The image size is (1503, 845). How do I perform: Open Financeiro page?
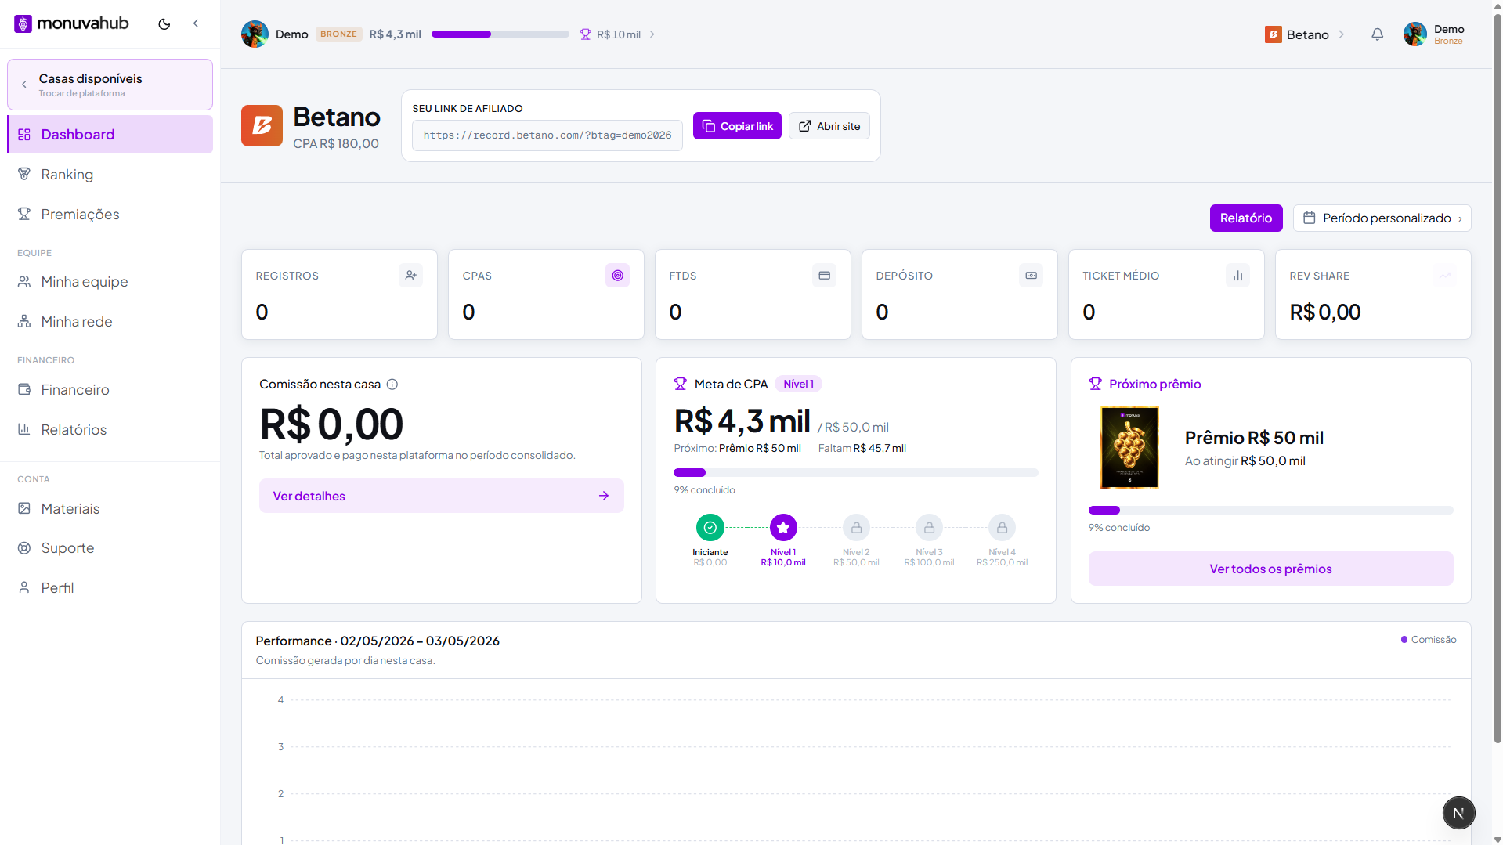click(110, 390)
